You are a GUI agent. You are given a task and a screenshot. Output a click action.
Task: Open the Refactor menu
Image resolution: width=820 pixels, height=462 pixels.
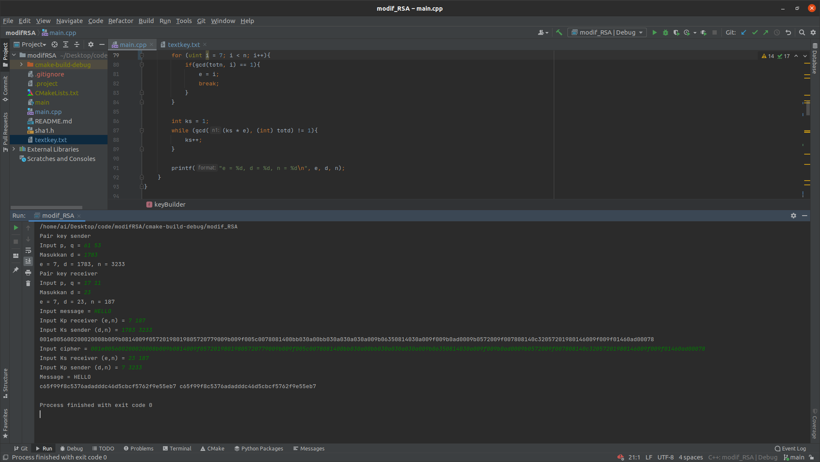click(120, 21)
